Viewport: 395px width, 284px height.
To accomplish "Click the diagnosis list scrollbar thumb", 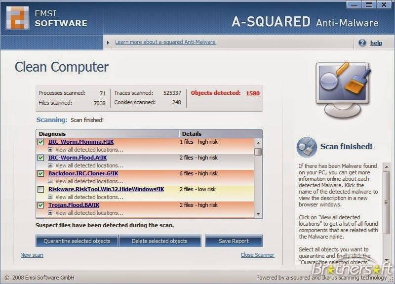I will [258, 152].
